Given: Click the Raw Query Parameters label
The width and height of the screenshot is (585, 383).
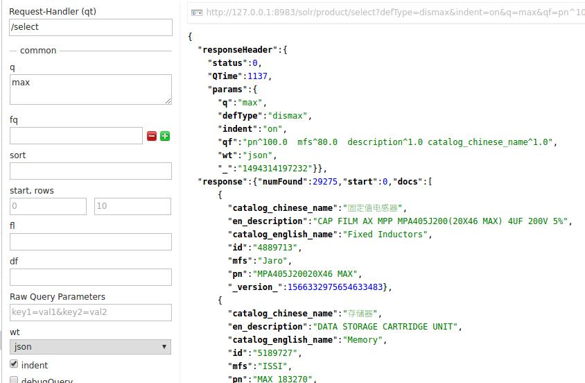Looking at the screenshot, I should coord(58,297).
